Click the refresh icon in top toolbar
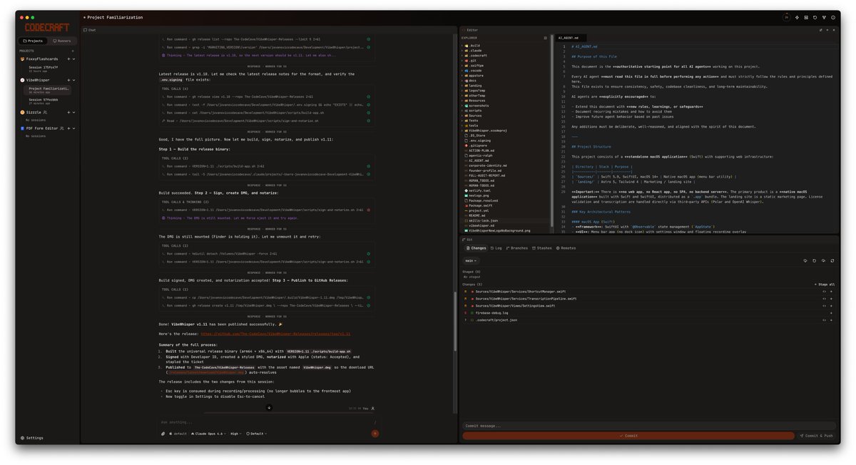Image resolution: width=856 pixels, height=465 pixels. click(815, 17)
